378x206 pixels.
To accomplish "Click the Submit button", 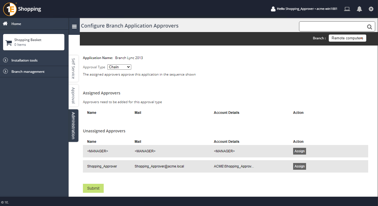I will 93,188.
